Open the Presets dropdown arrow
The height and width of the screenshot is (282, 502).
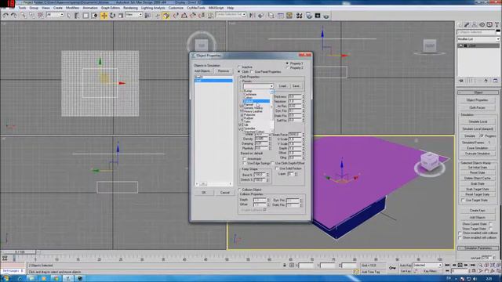point(271,86)
